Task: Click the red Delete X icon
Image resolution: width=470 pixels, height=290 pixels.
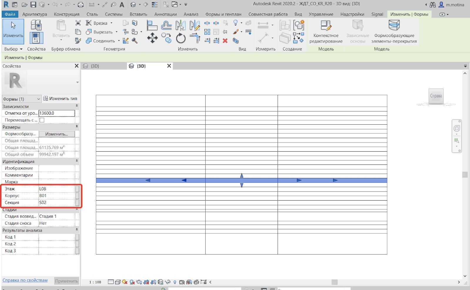Action: pyautogui.click(x=225, y=41)
